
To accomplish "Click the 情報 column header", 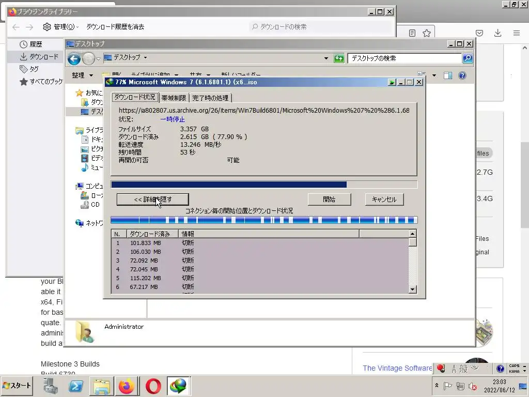I will (269, 234).
